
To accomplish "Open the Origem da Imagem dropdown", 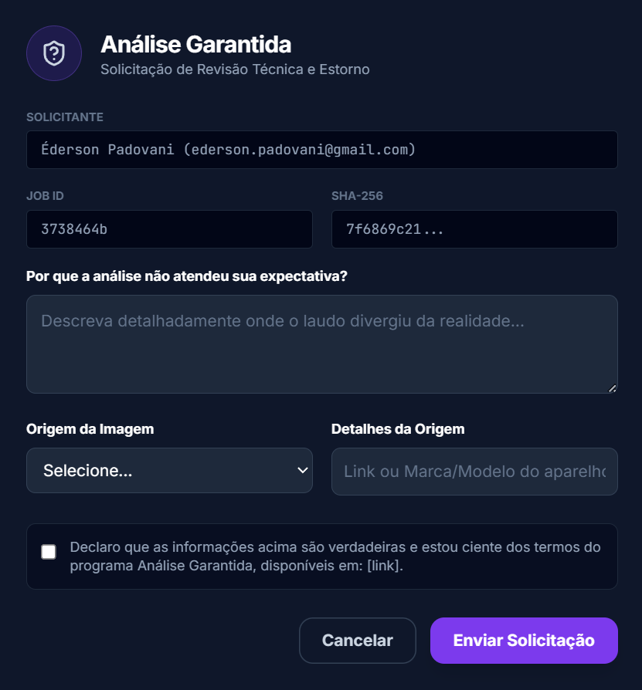I will coord(169,471).
